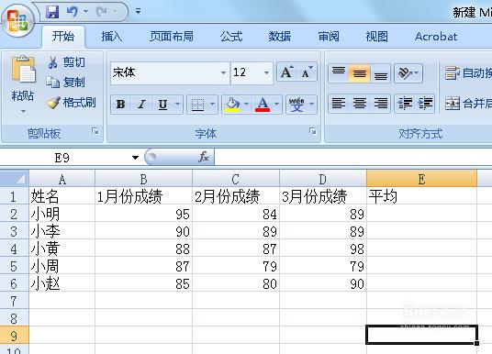Select column B header
The width and height of the screenshot is (492, 354).
pyautogui.click(x=143, y=179)
